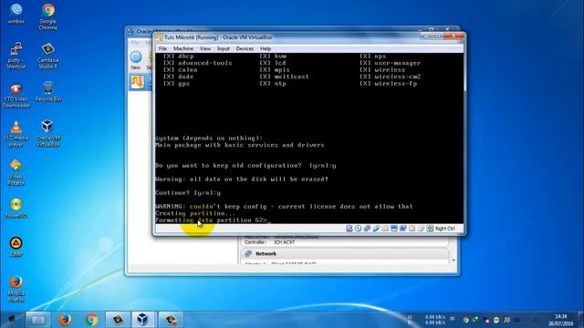Viewport: 584px width, 328px height.
Task: Click the video capture status icon
Action: [402, 229]
